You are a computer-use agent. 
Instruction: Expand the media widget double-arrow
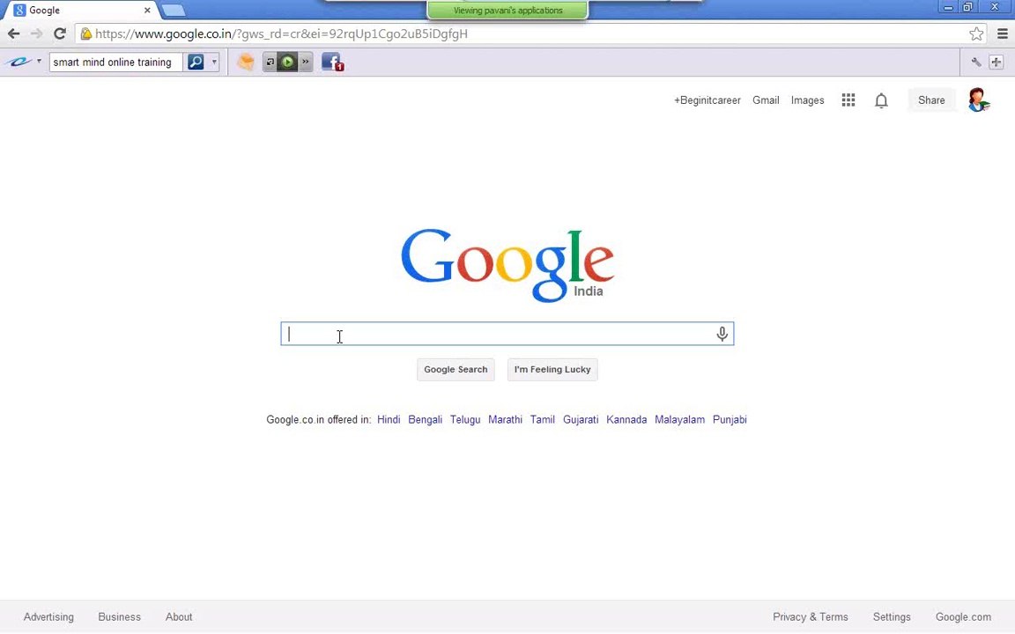point(306,63)
